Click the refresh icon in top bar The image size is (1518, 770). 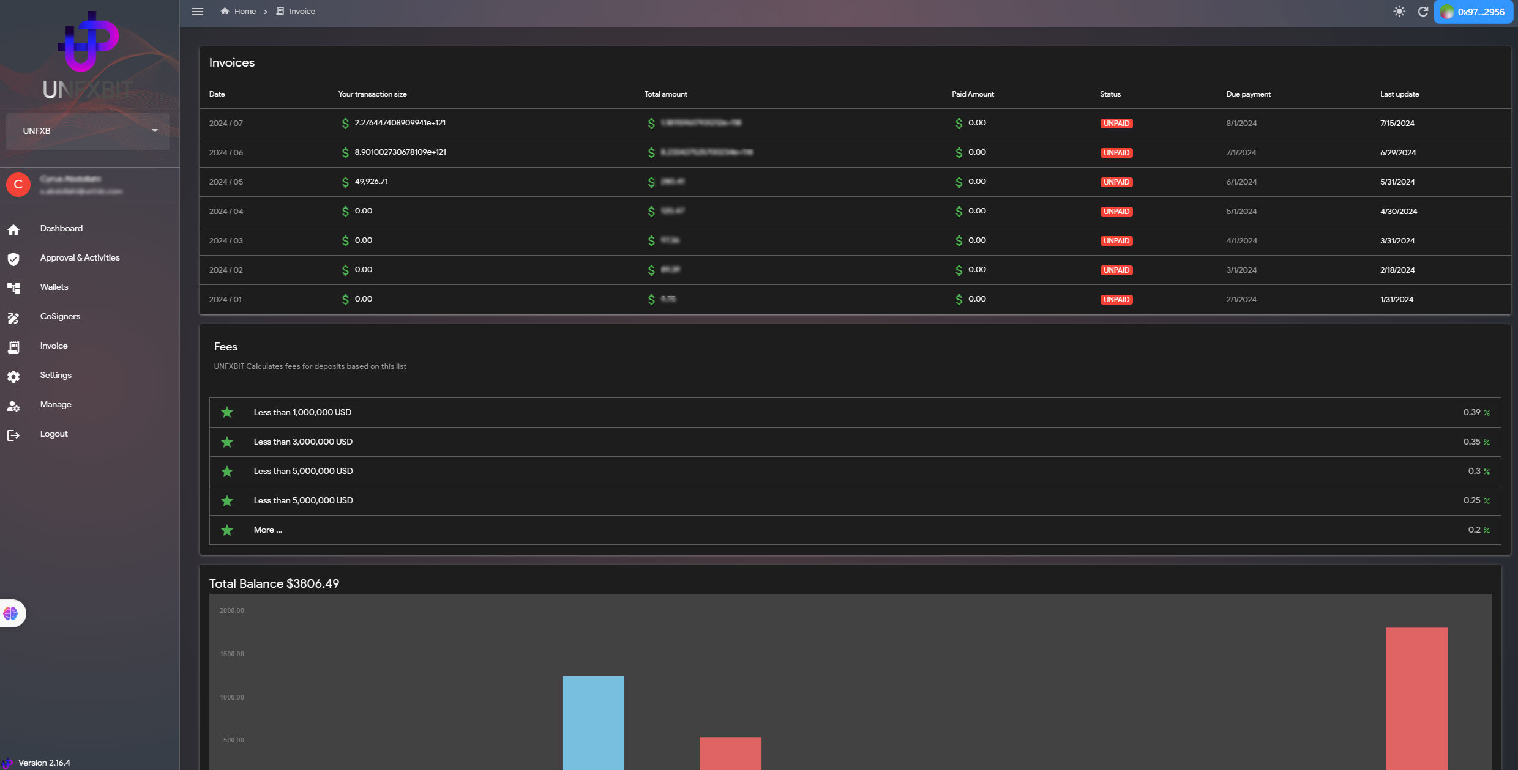coord(1423,12)
